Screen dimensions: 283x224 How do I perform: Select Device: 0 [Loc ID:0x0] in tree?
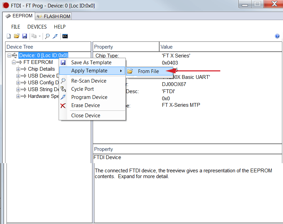(43, 55)
